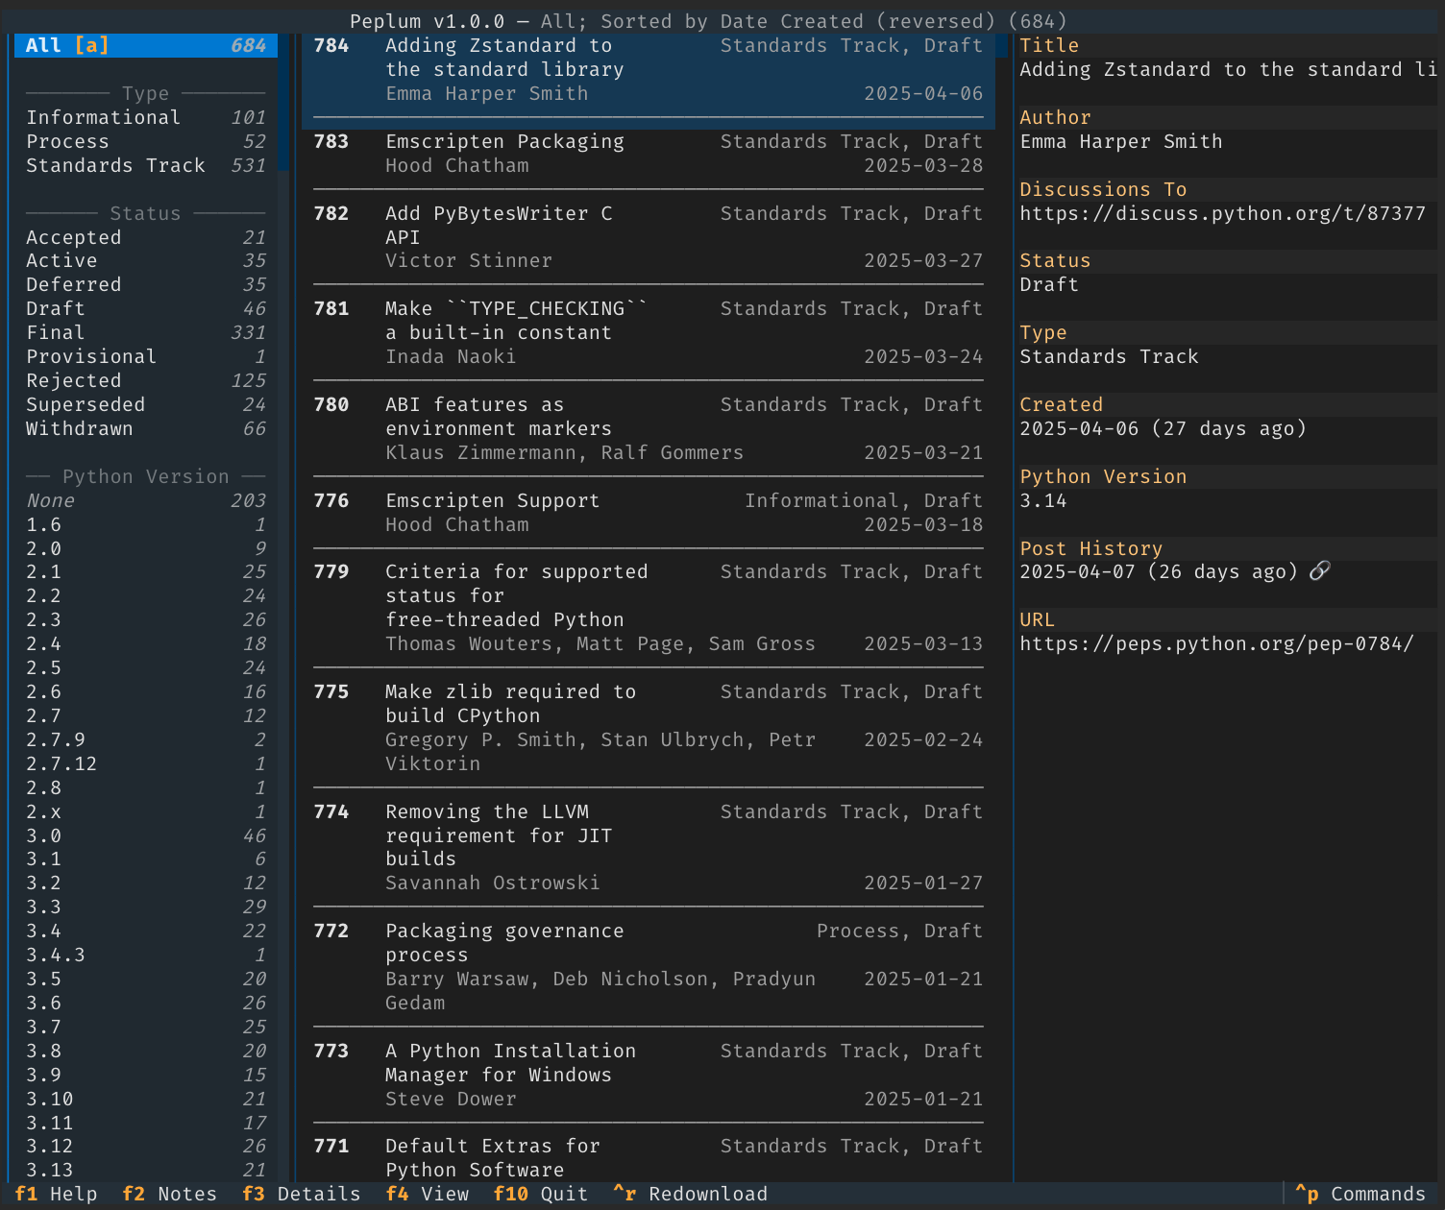This screenshot has width=1445, height=1210.
Task: Select PEP 771 Default Extras entry
Action: pos(649,1158)
